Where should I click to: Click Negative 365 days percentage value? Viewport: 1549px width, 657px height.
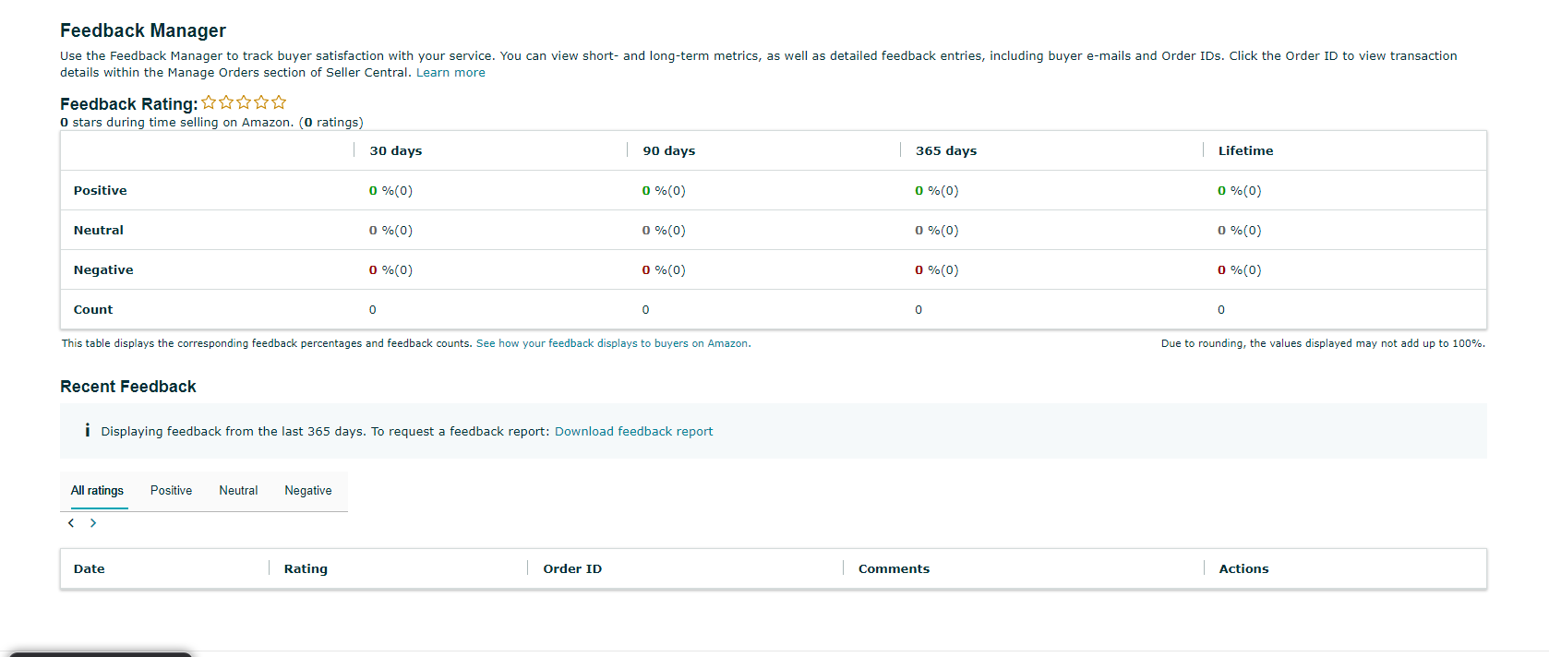[937, 270]
